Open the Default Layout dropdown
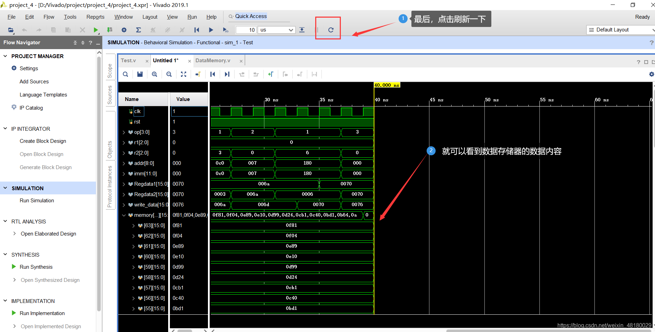655x332 pixels. point(621,30)
